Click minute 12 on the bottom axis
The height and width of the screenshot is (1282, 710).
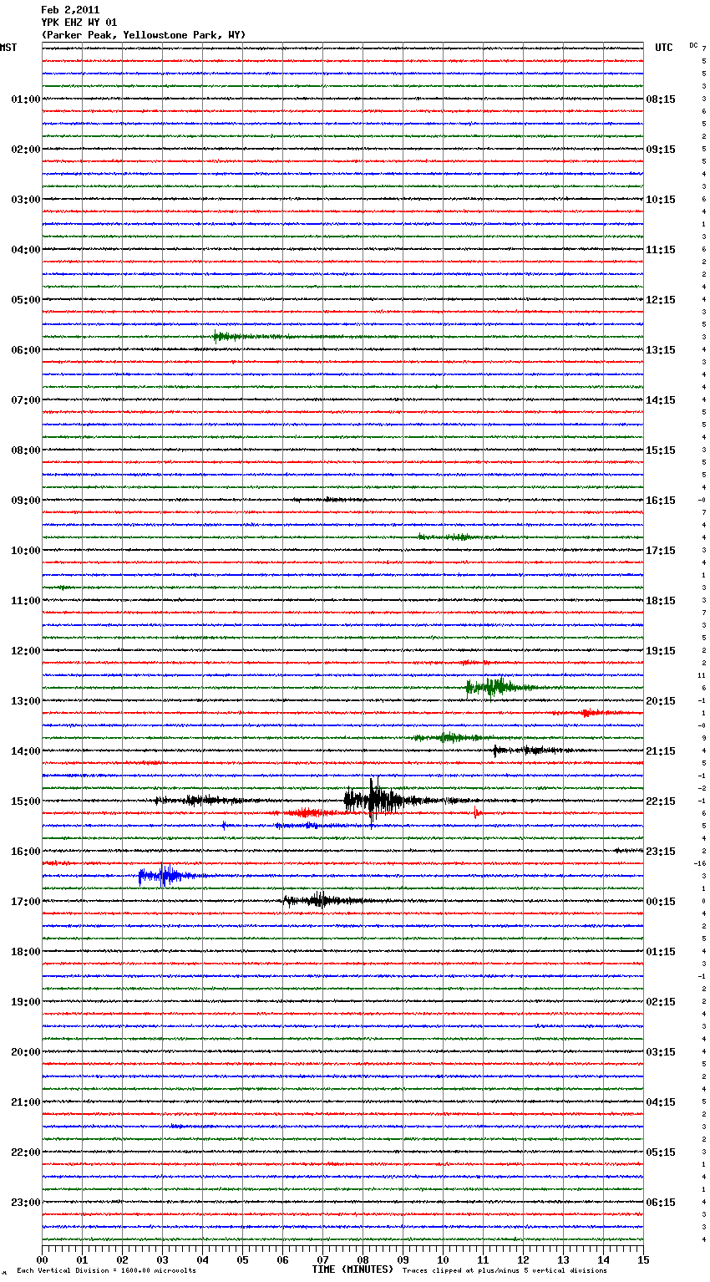(x=523, y=1259)
